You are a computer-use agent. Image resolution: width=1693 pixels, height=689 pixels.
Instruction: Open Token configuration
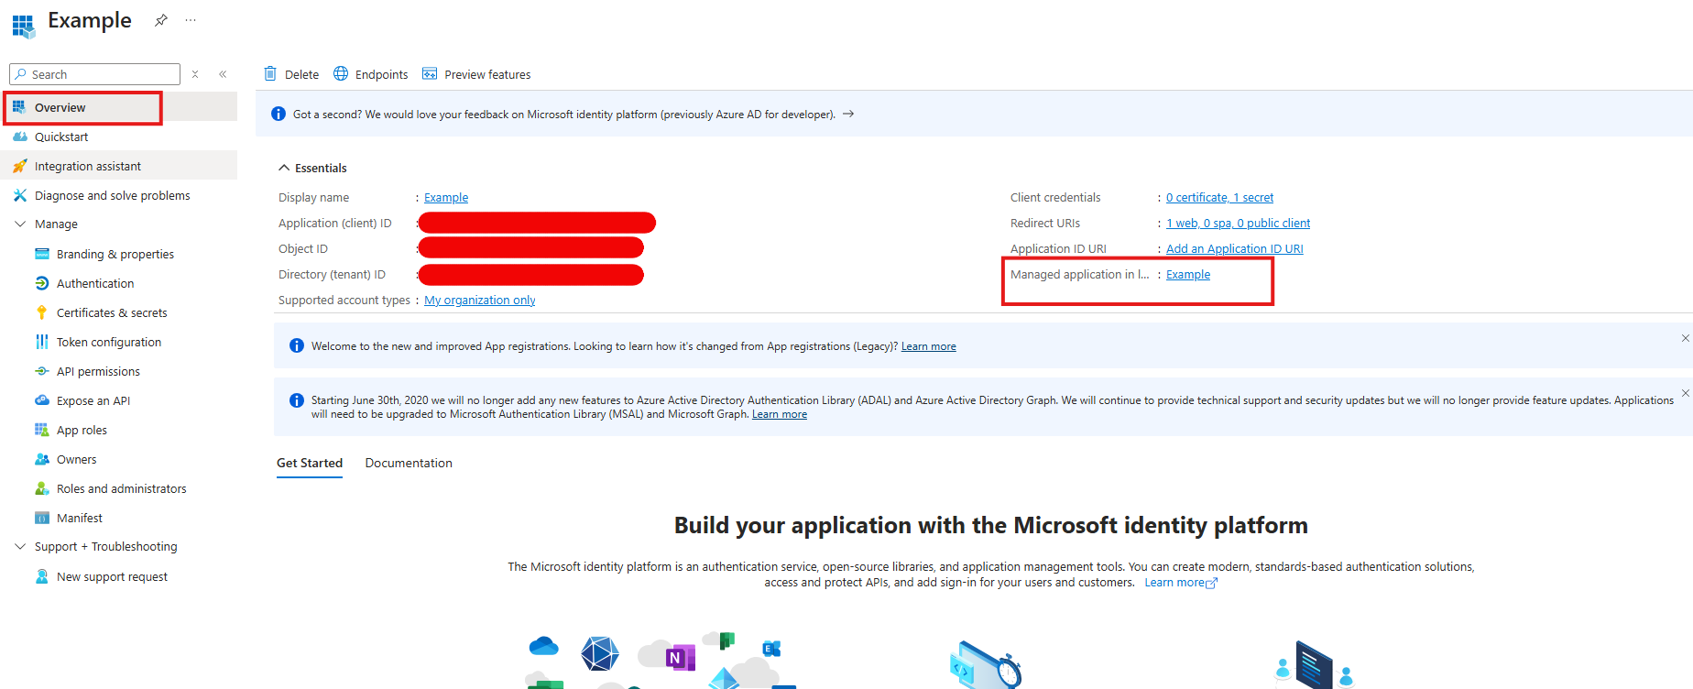pyautogui.click(x=109, y=342)
